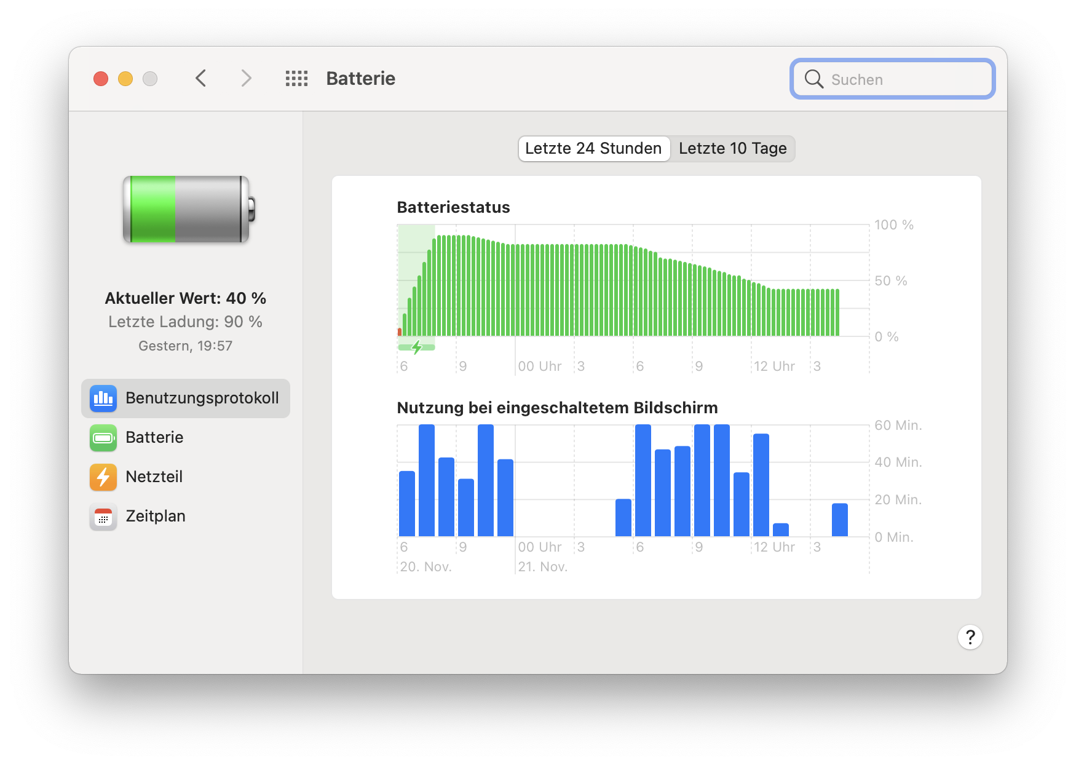
Task: Click the charging bolt under the chart
Action: tap(417, 347)
